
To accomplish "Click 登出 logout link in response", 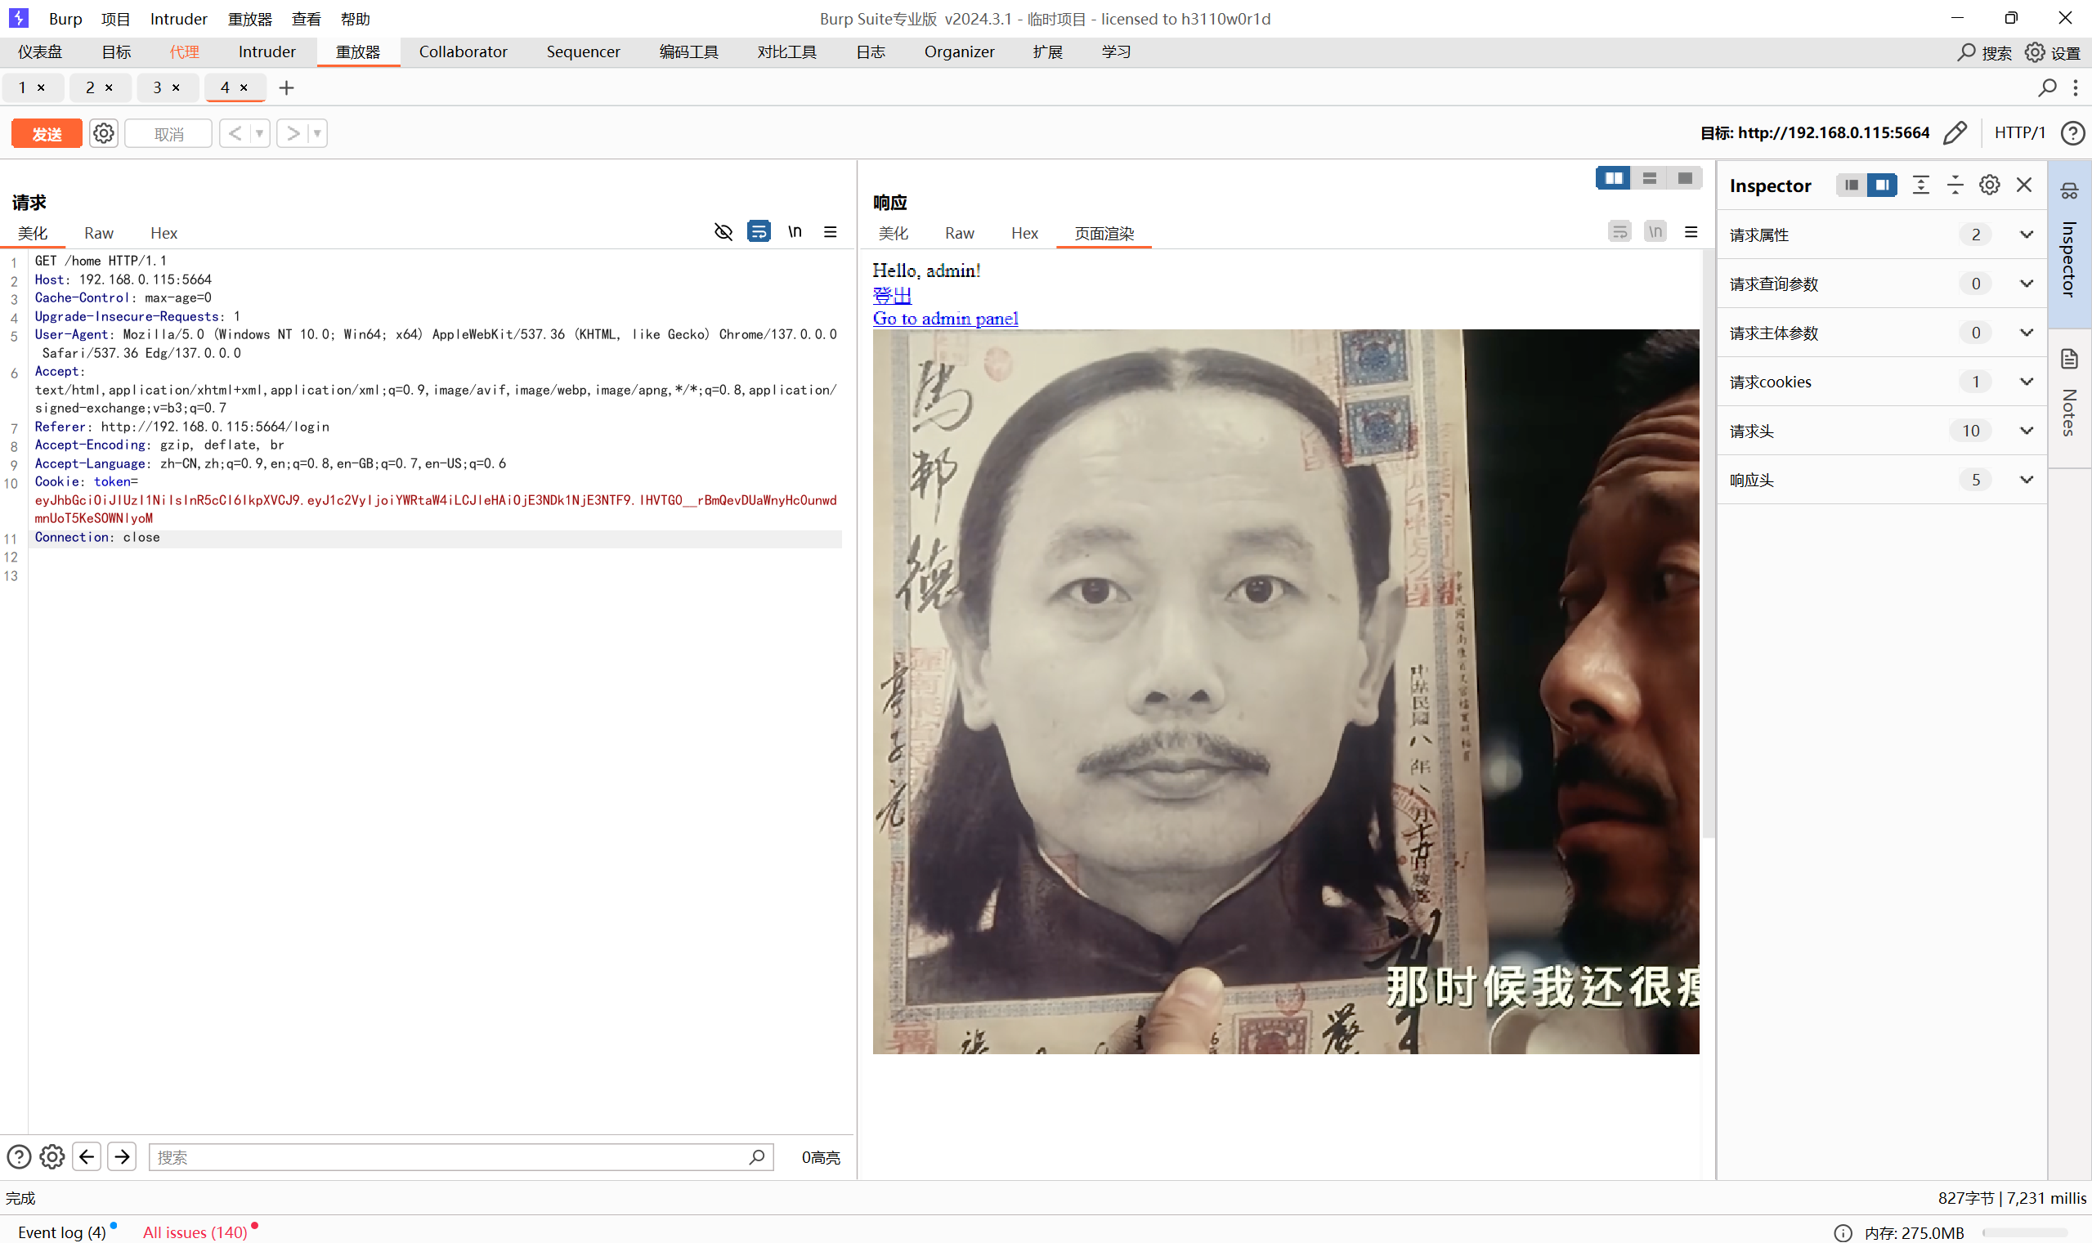I will click(x=891, y=295).
